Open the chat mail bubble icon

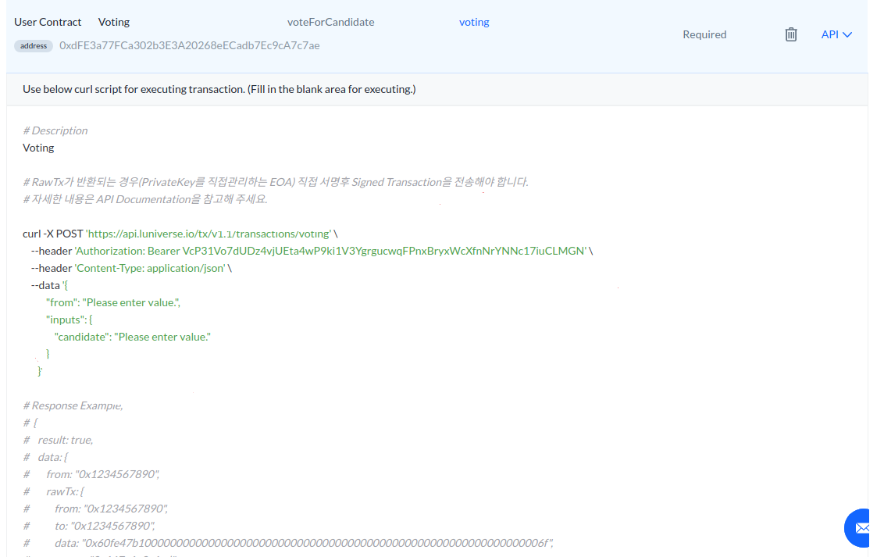pyautogui.click(x=857, y=528)
